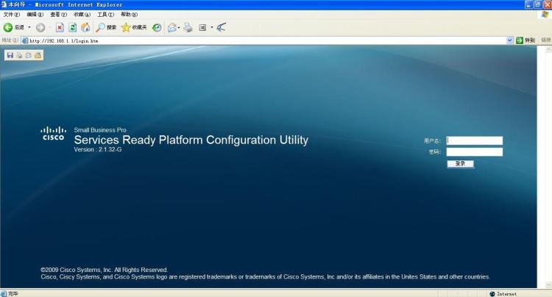
Task: Open the 帮助 (Help) menu
Action: coord(130,15)
